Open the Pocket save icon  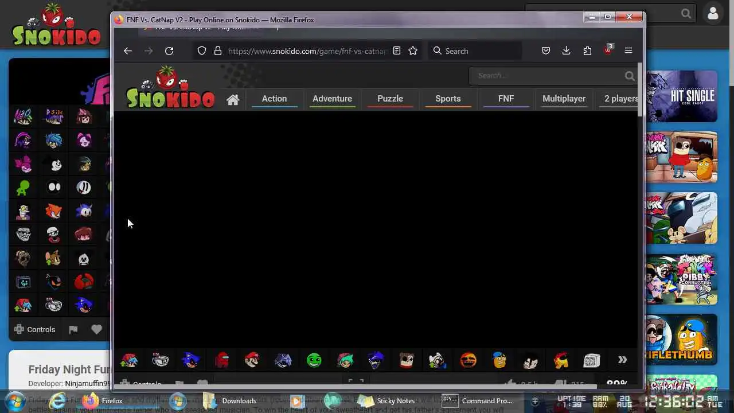click(546, 51)
